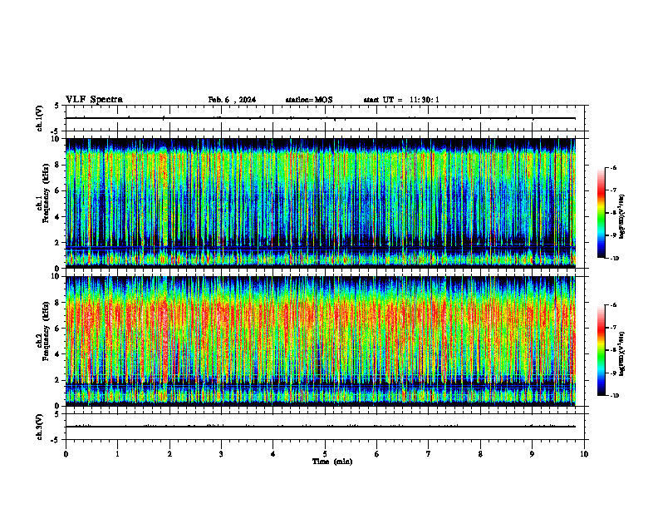Click the ch.2 color bar log(PSD) unit label
658x509 pixels.
pyautogui.click(x=622, y=353)
